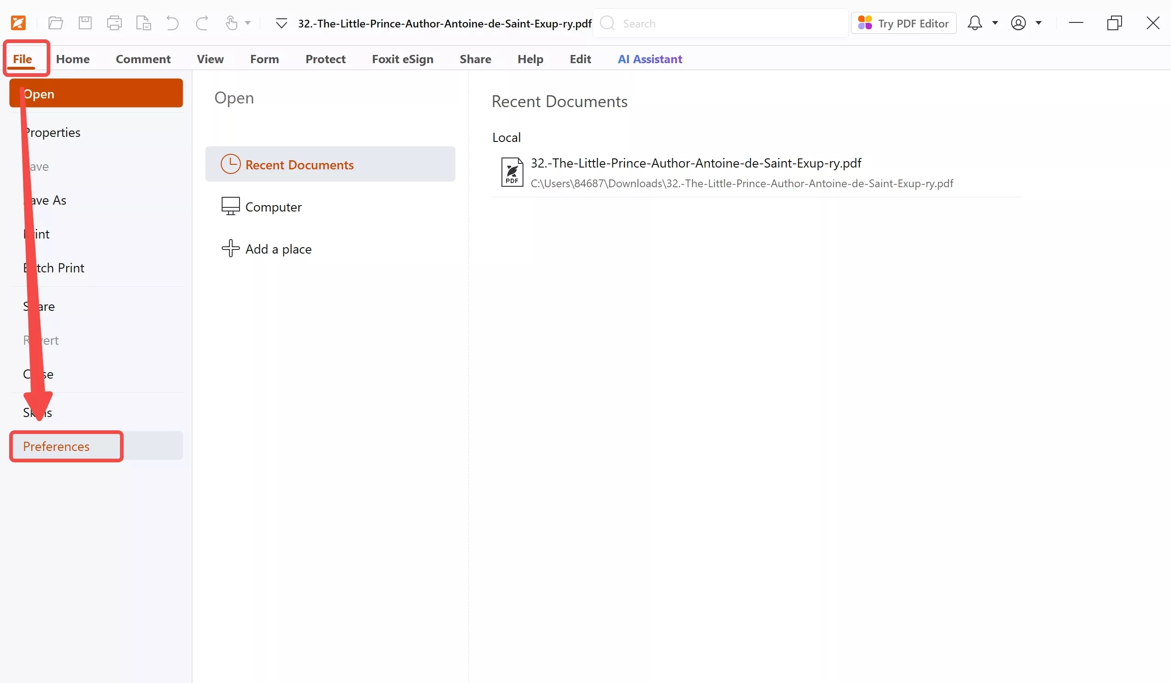Click the Add a place plus icon
The height and width of the screenshot is (683, 1171).
click(x=230, y=248)
